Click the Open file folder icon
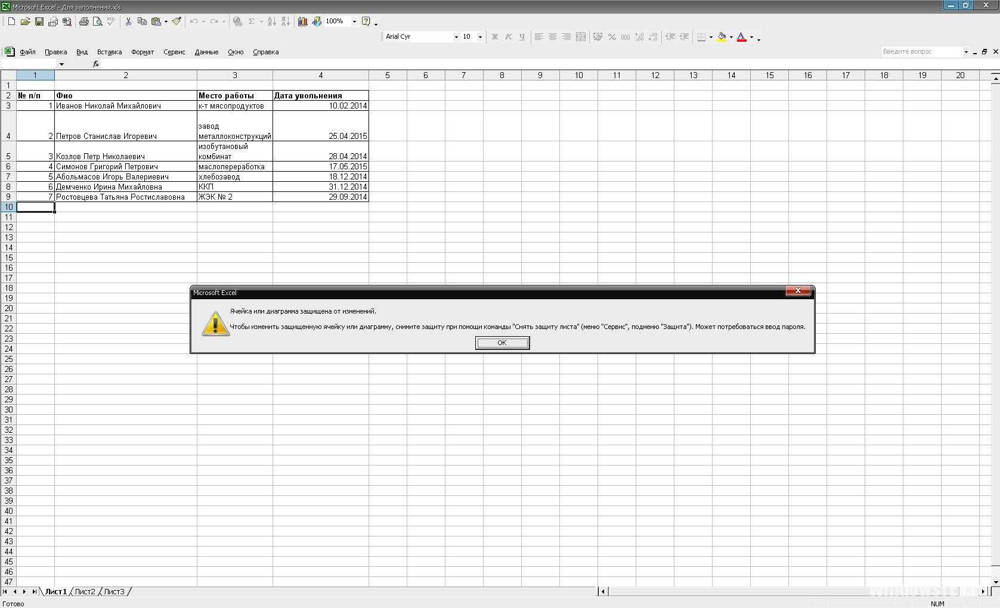This screenshot has width=1000, height=608. point(25,21)
